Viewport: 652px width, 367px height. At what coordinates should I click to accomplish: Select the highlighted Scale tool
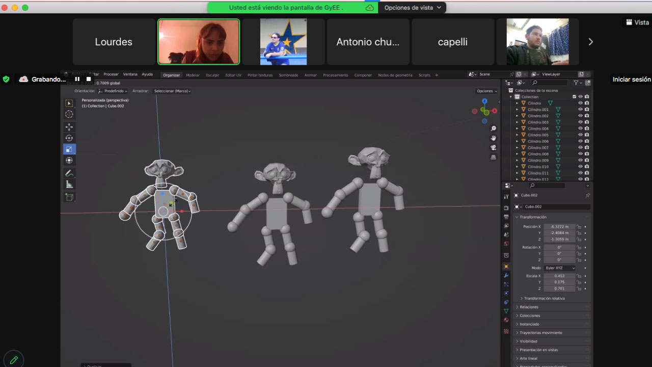(x=69, y=149)
